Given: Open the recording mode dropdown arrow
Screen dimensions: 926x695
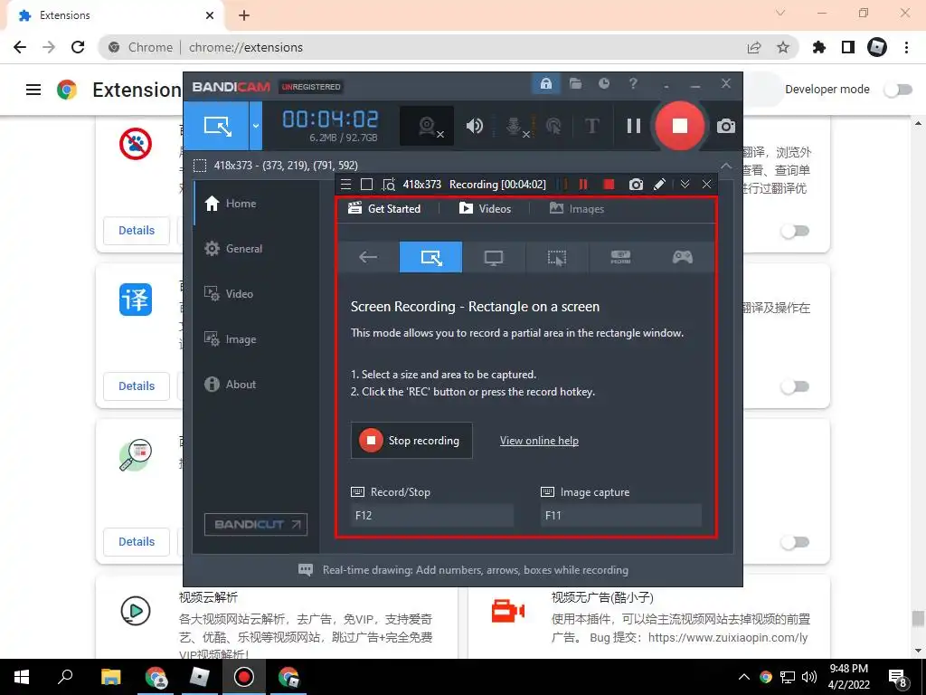Looking at the screenshot, I should coord(256,125).
